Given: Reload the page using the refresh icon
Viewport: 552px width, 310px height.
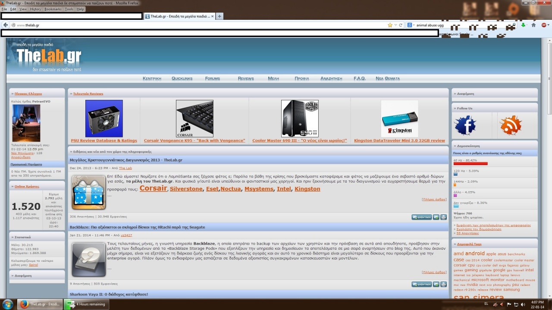Looking at the screenshot, I should tap(401, 25).
